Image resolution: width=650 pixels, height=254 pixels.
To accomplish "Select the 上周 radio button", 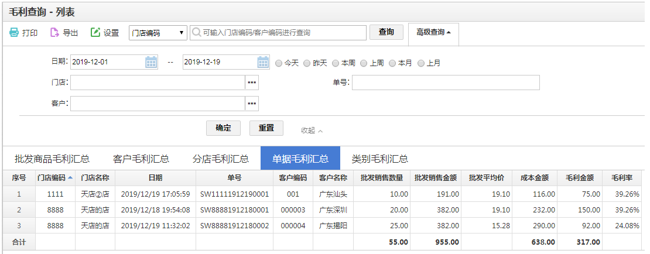I will point(364,63).
